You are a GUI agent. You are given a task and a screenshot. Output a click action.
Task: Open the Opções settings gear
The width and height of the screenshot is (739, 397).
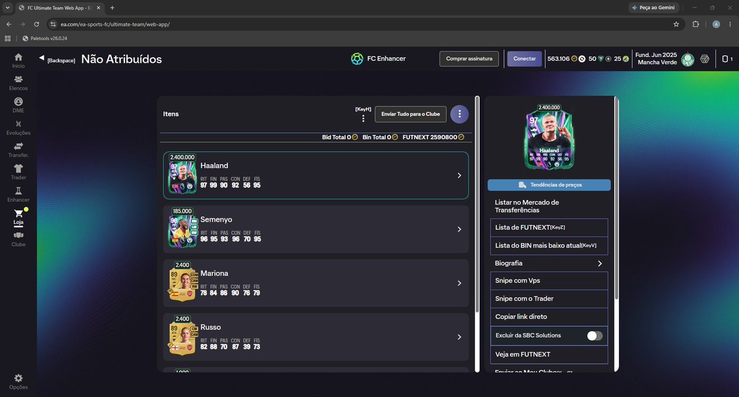(x=18, y=382)
